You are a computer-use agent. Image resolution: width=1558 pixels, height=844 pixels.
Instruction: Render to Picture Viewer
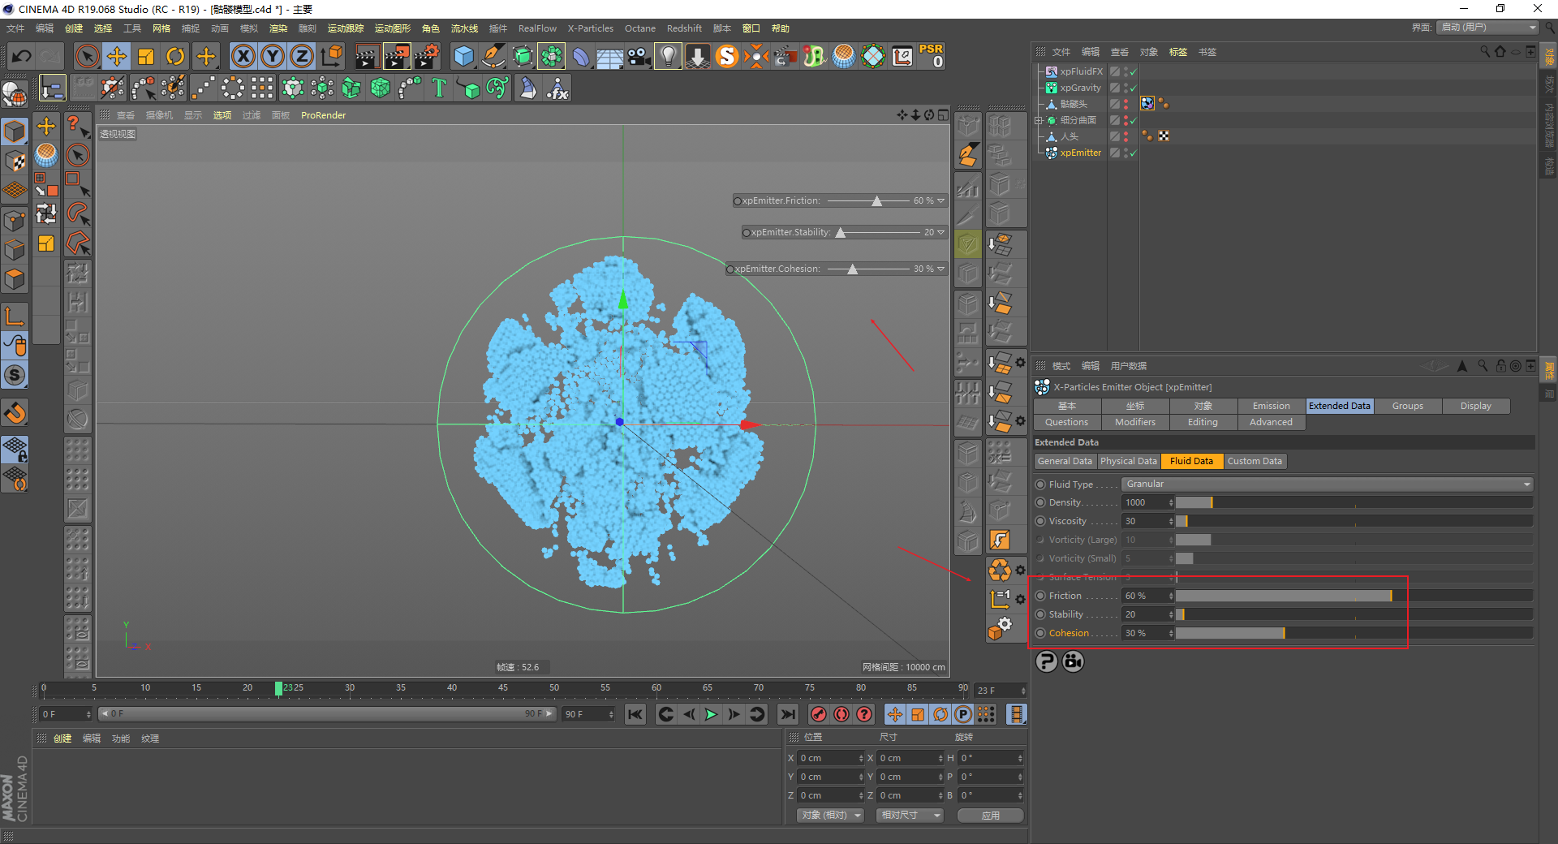pyautogui.click(x=397, y=56)
